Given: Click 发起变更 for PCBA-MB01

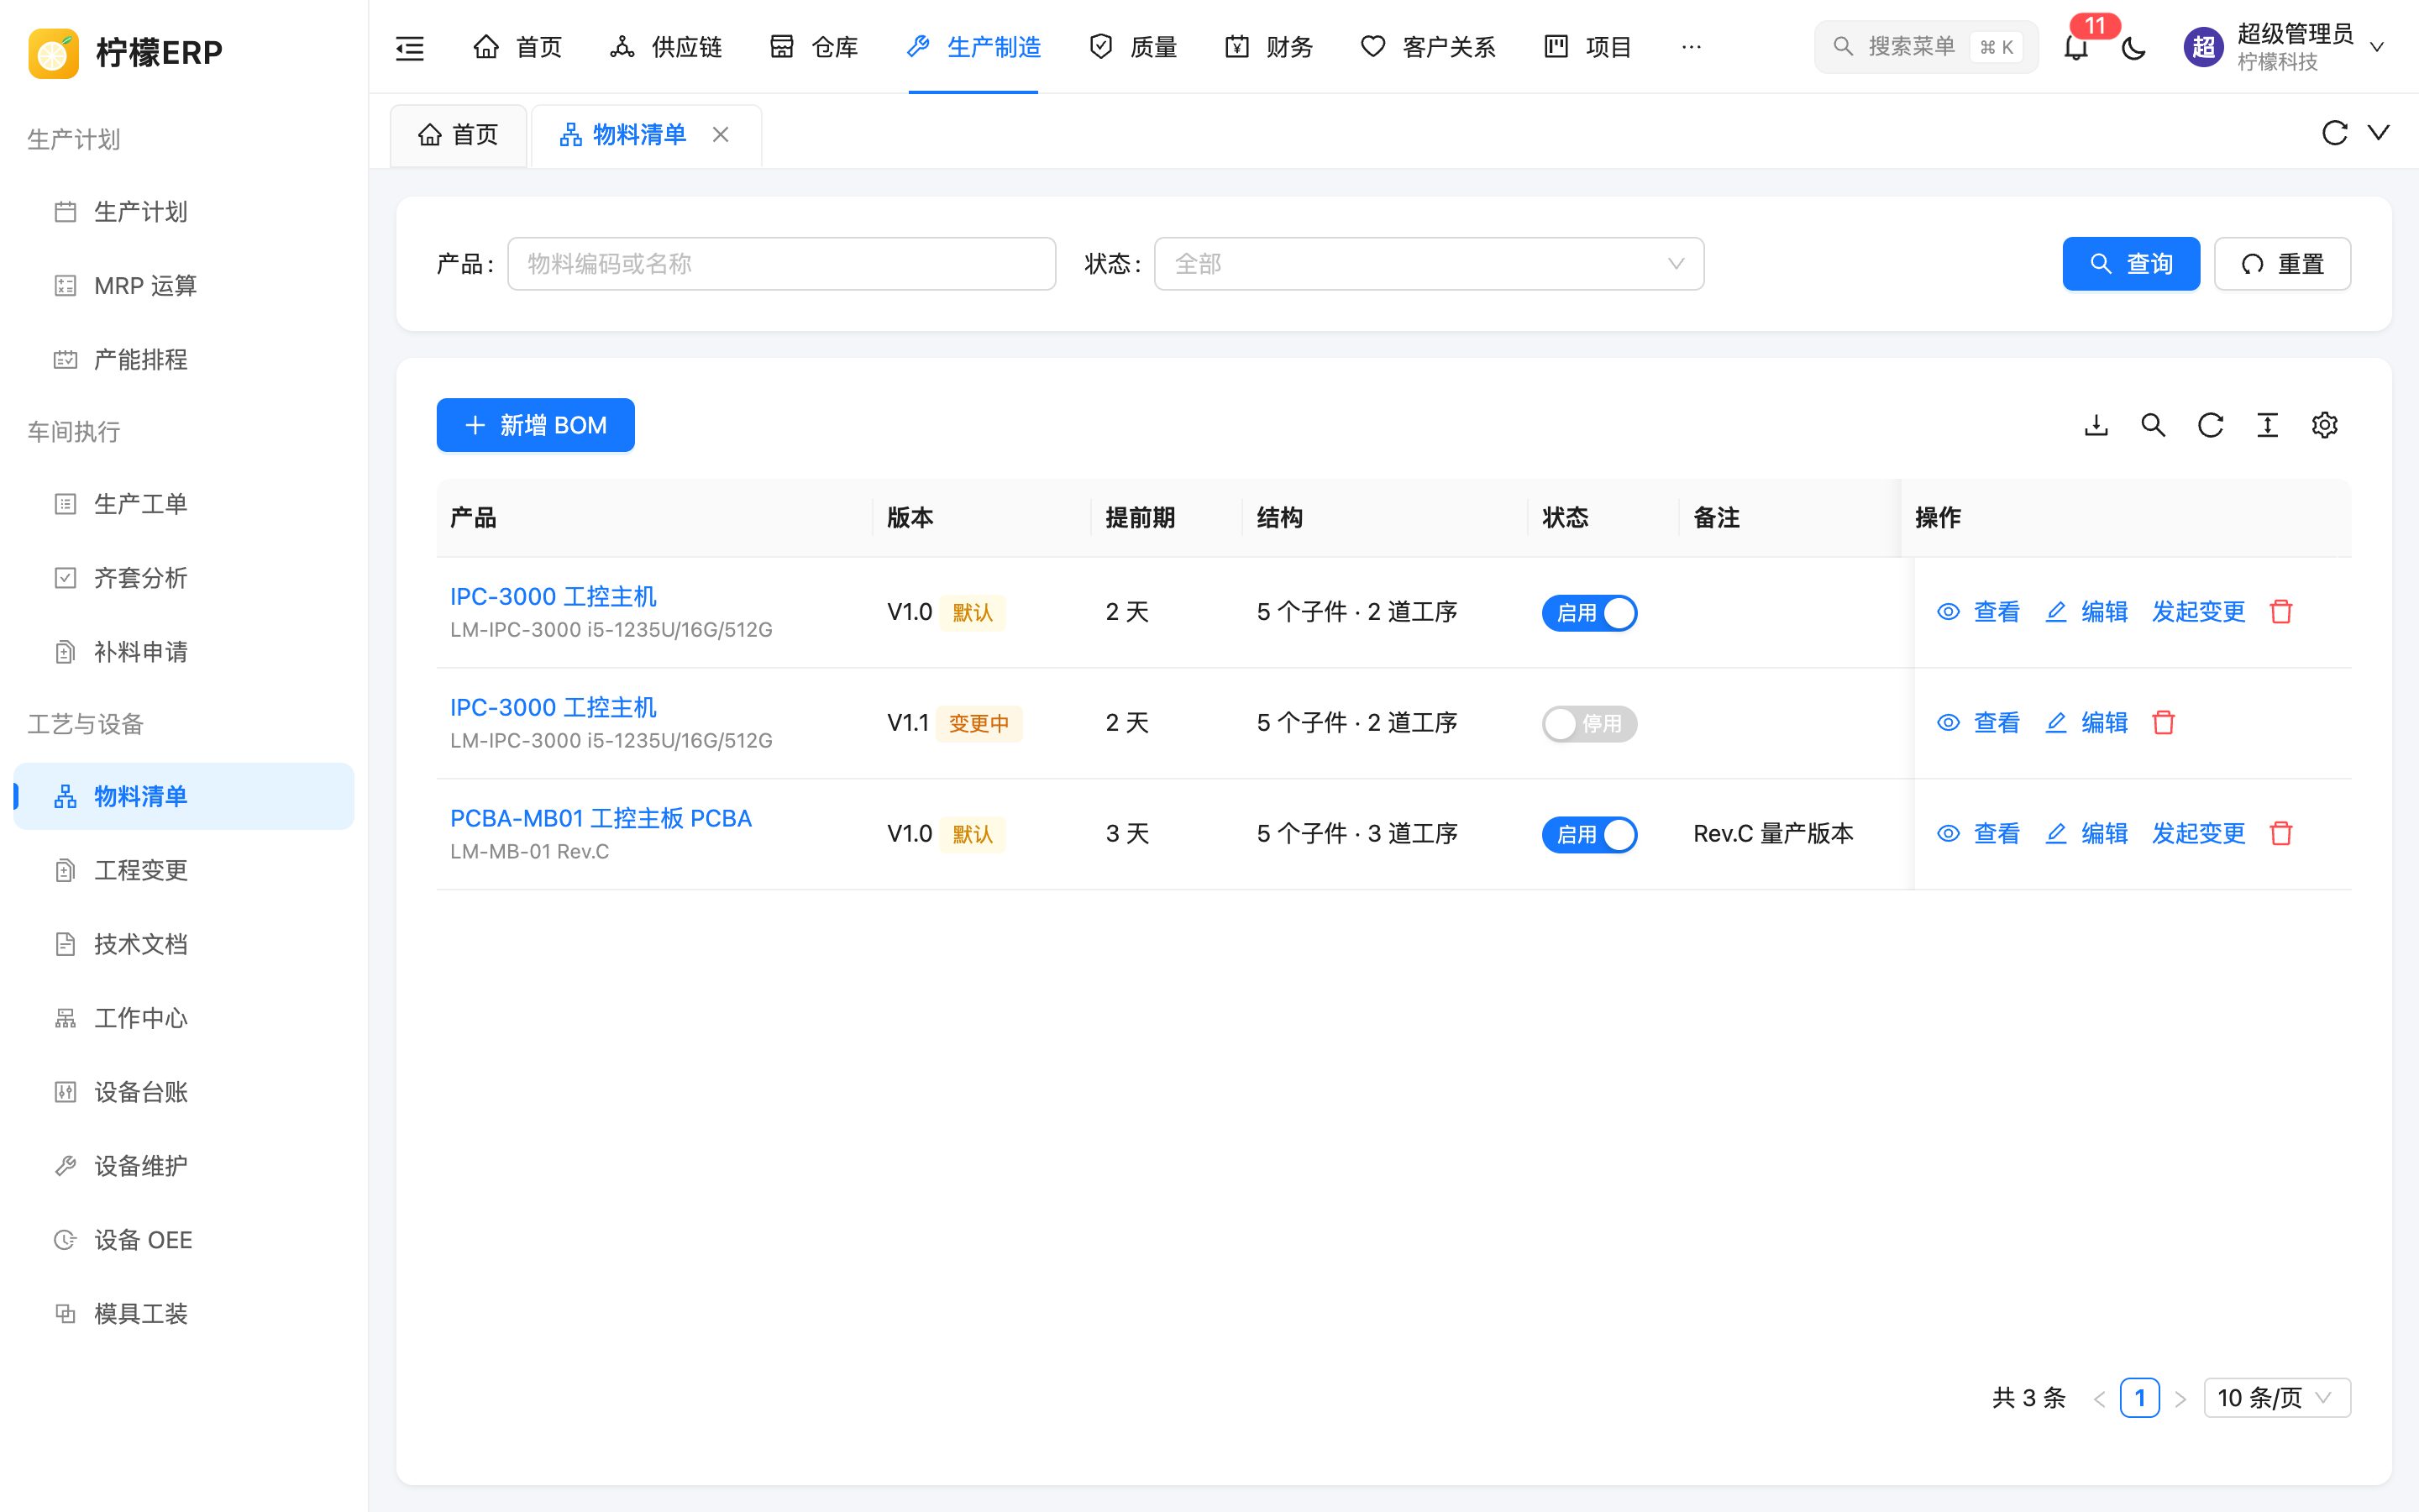Looking at the screenshot, I should pyautogui.click(x=2198, y=833).
